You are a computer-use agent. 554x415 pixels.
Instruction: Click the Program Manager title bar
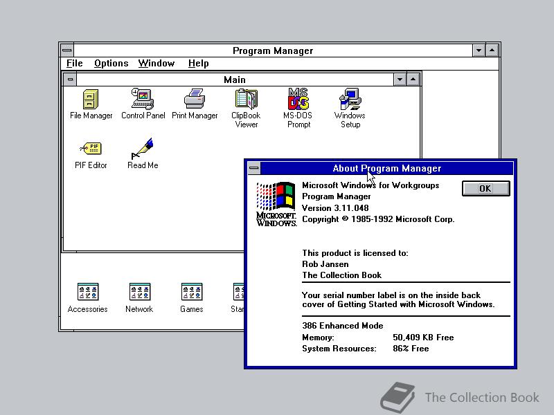(x=273, y=50)
